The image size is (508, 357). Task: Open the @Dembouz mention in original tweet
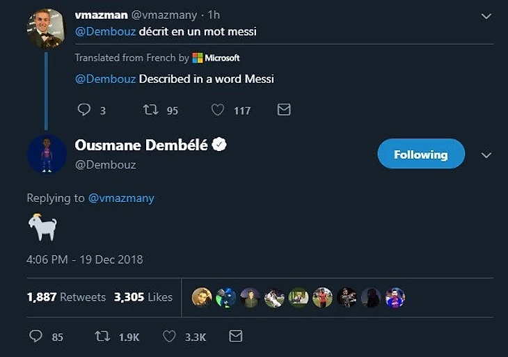(x=105, y=31)
